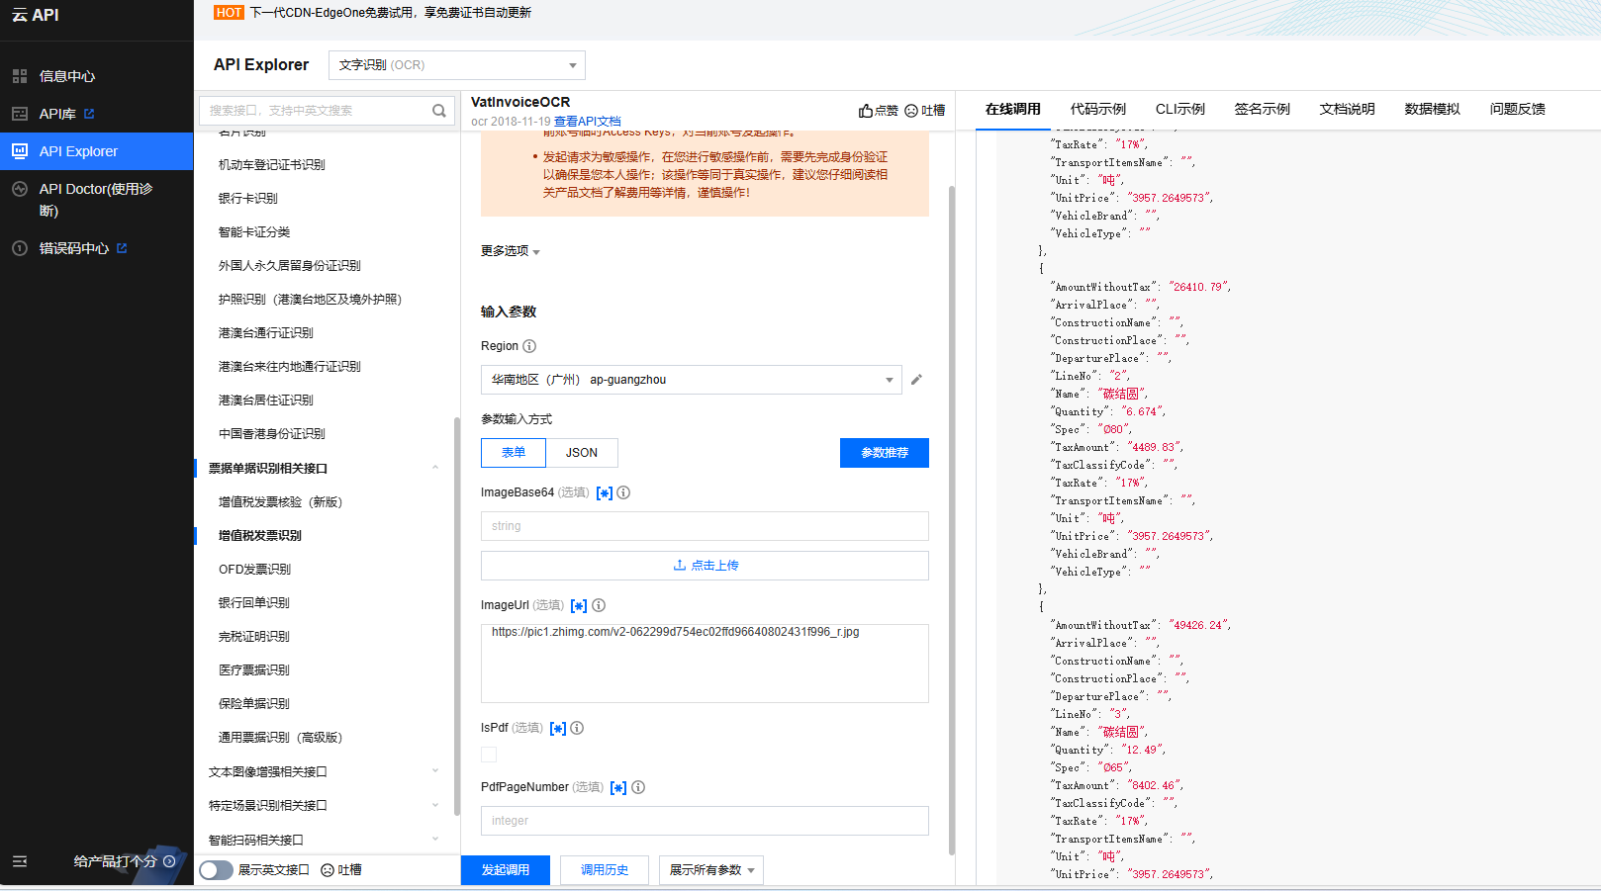Switch to 问题反馈 tab

[1518, 109]
